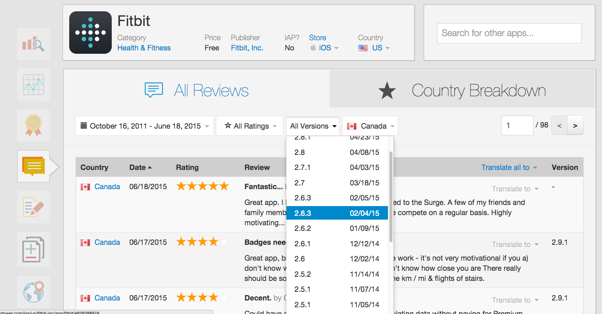Sort reviews by the Date column header

coord(140,167)
